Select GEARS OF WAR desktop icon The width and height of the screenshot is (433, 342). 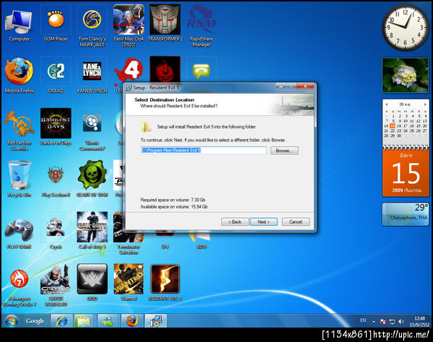click(92, 179)
